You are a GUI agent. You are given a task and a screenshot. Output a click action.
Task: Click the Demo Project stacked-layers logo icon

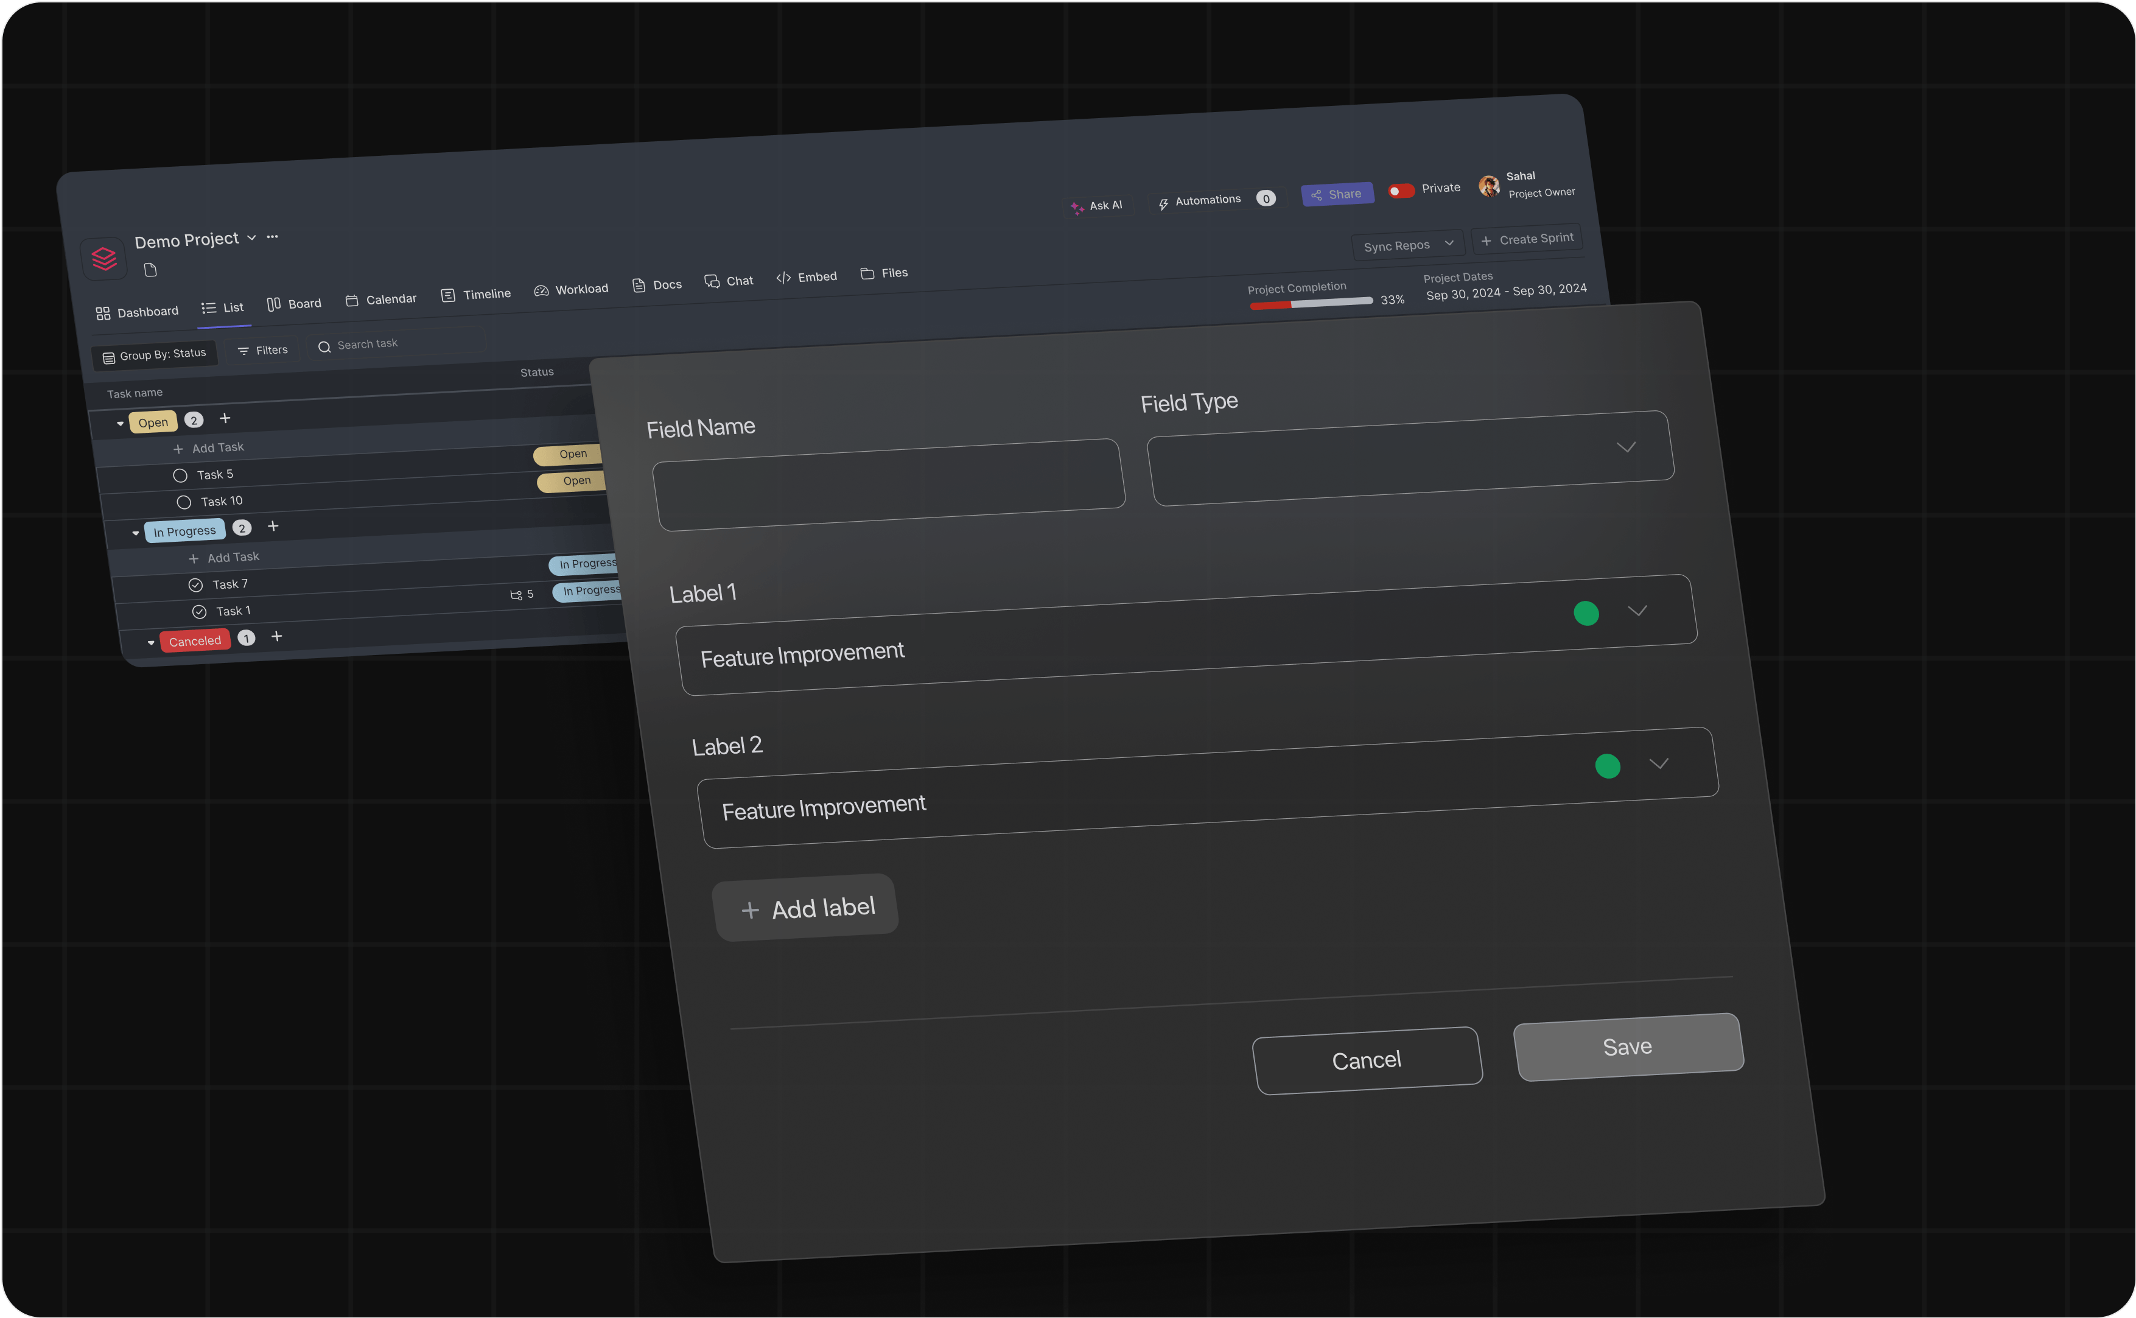103,258
